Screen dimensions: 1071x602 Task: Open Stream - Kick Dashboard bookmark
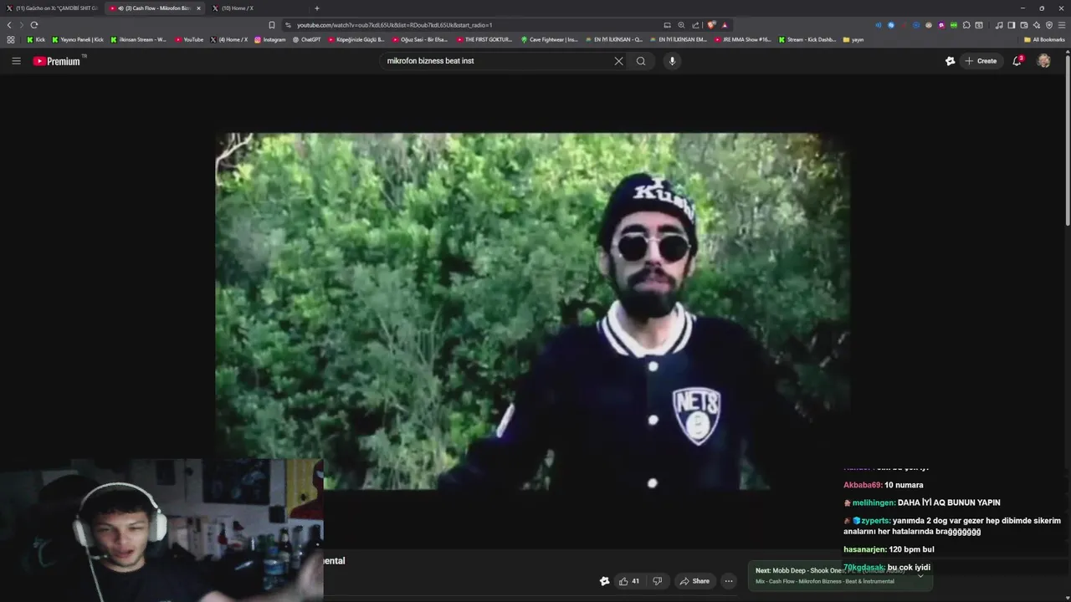pos(807,39)
